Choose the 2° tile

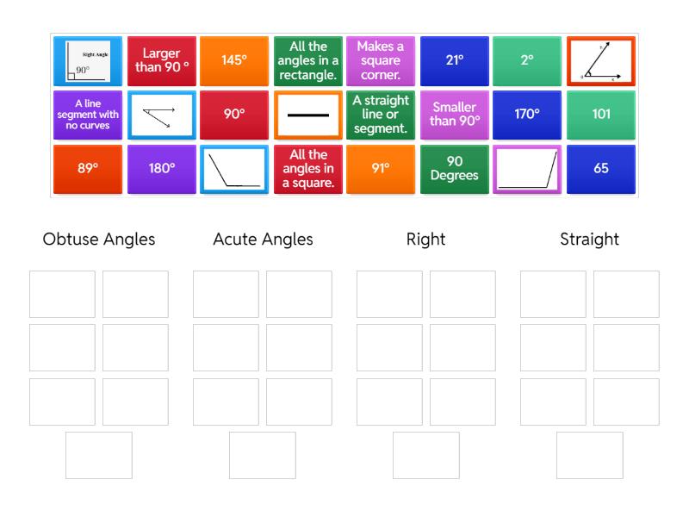click(527, 60)
